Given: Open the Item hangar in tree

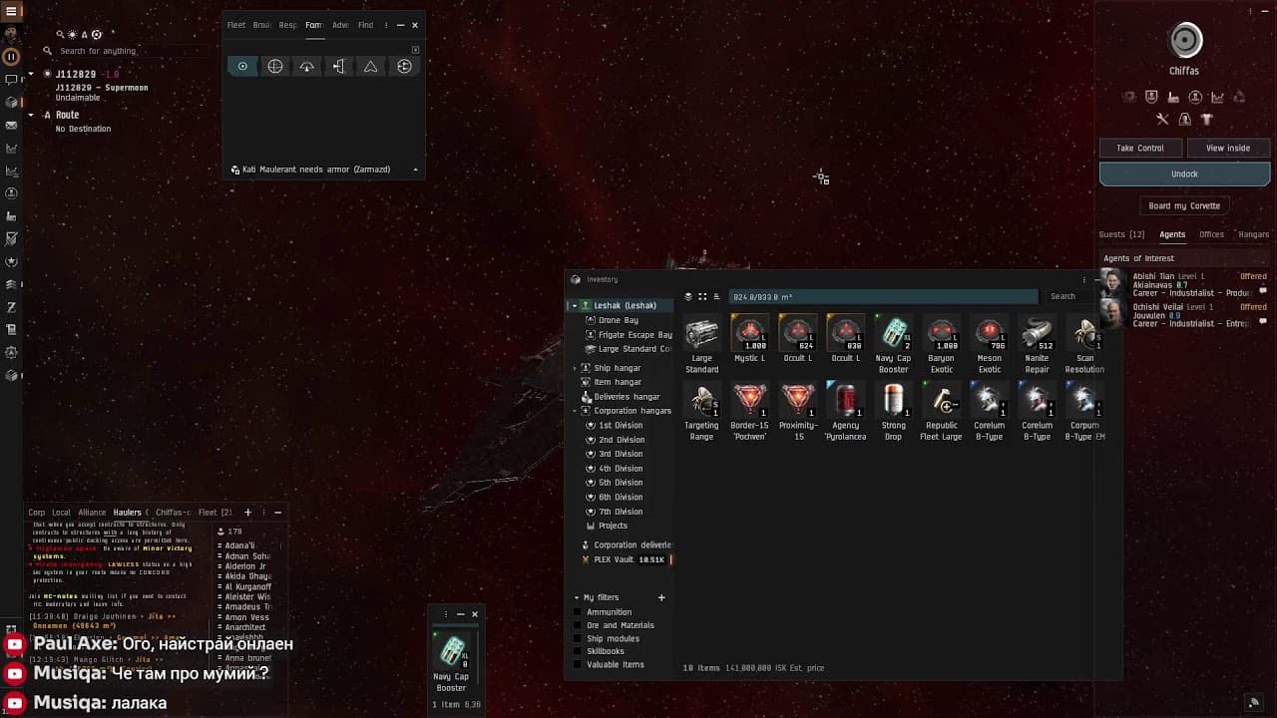Looking at the screenshot, I should click(618, 382).
